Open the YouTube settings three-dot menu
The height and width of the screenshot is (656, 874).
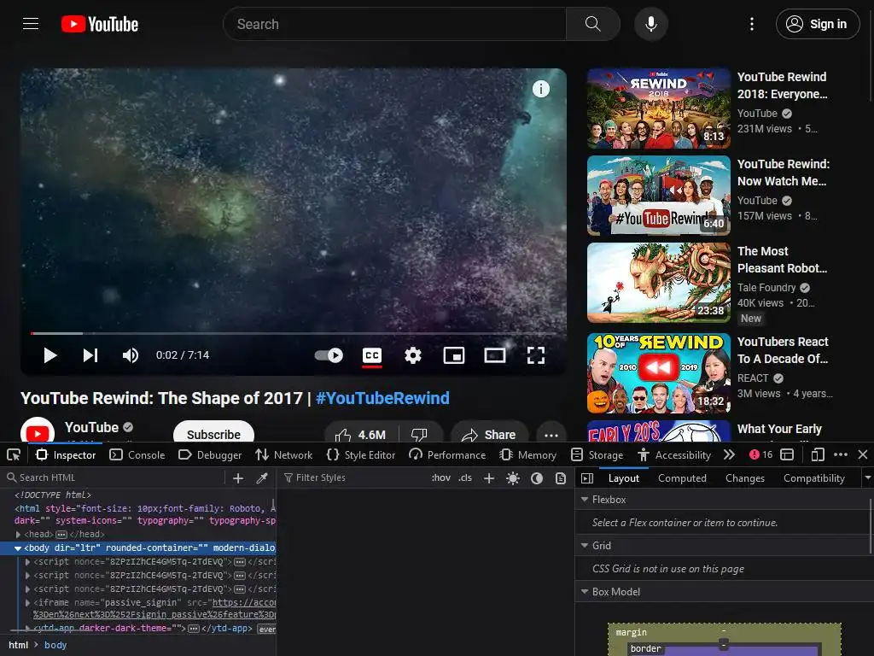[752, 24]
